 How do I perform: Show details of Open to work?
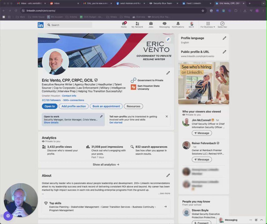(x=51, y=123)
